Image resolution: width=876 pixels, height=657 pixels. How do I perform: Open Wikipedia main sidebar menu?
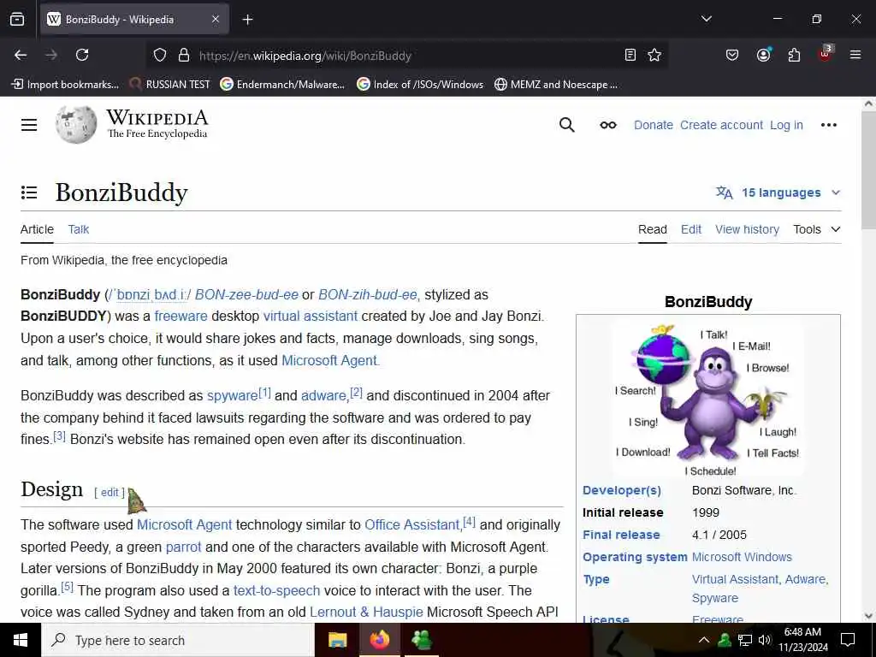click(29, 125)
